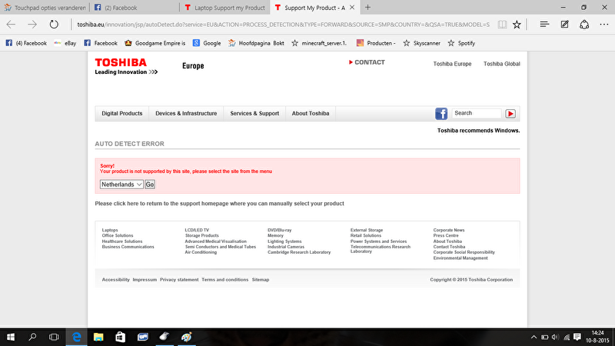Open the Digital Products menu

122,114
